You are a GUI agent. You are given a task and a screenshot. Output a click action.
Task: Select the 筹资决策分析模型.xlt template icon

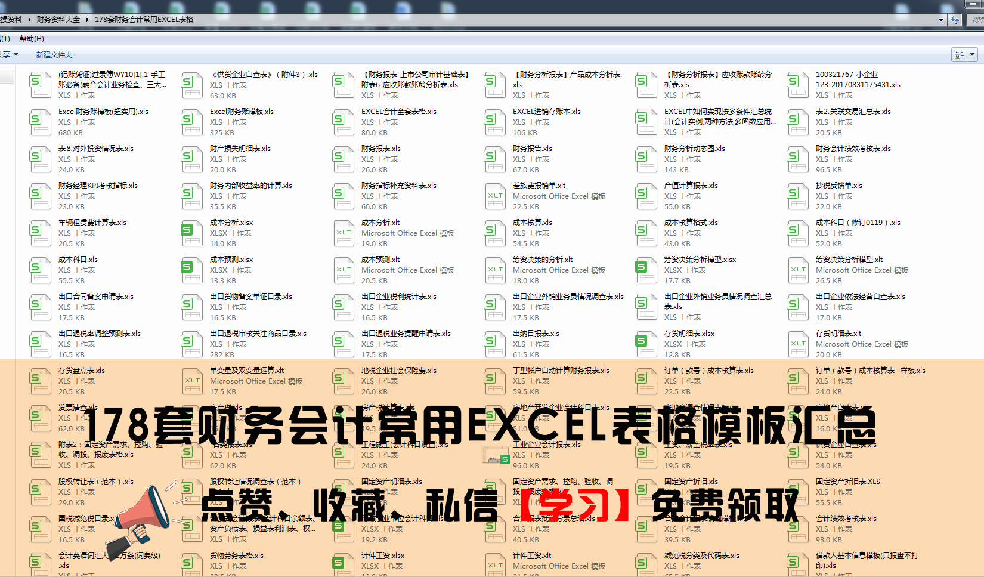tap(797, 270)
